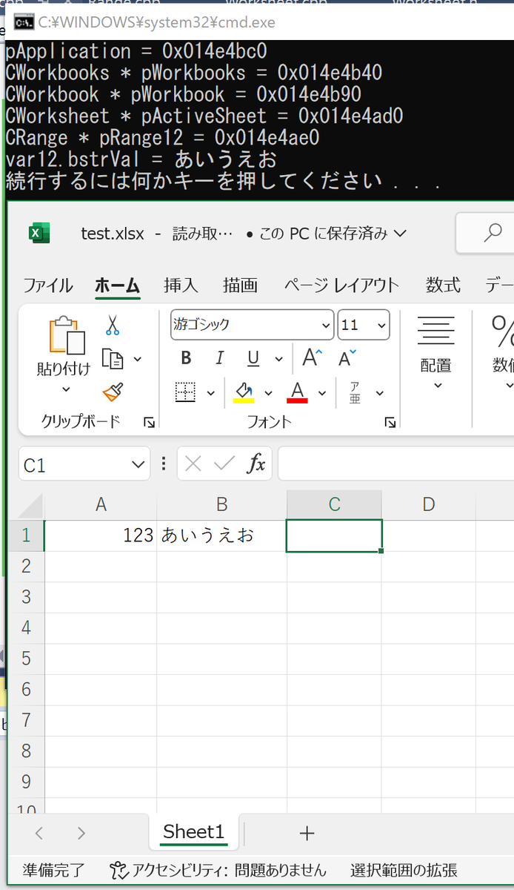Open the Font group dialog launcher
The image size is (514, 890).
point(390,423)
